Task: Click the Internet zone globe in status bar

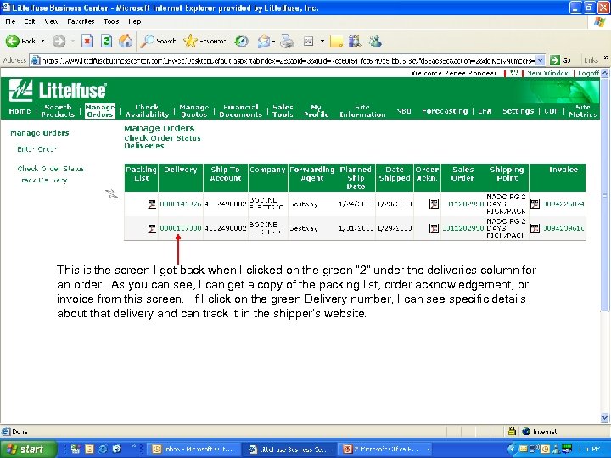Action: (x=526, y=431)
